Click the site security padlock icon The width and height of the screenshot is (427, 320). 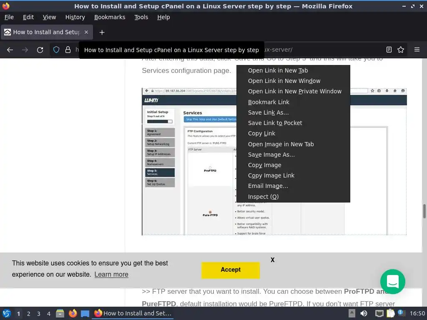pos(68,50)
